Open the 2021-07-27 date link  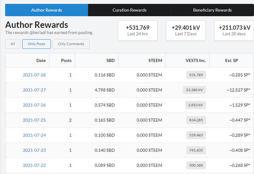35,90
